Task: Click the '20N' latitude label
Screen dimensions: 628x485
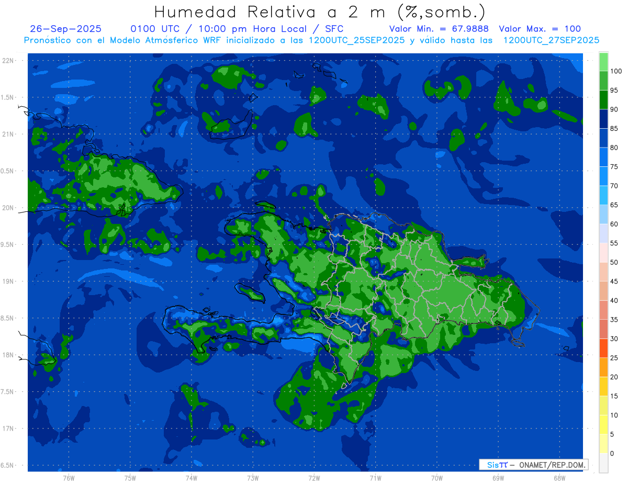Action: [8, 208]
